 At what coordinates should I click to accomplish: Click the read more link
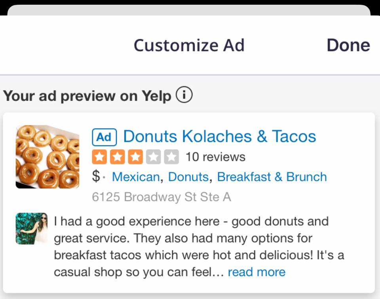click(256, 272)
